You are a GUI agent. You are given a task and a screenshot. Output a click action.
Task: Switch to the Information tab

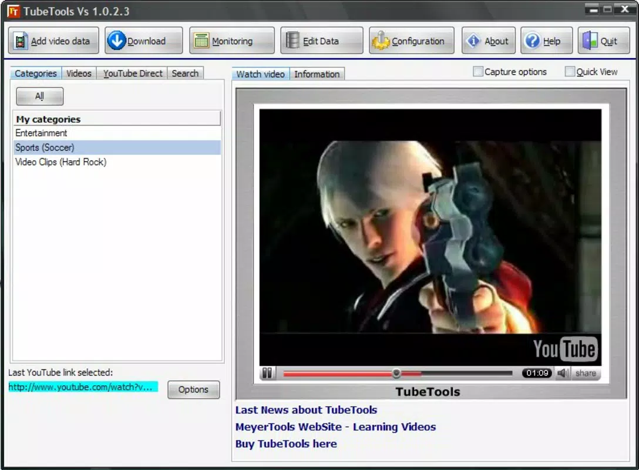(317, 74)
